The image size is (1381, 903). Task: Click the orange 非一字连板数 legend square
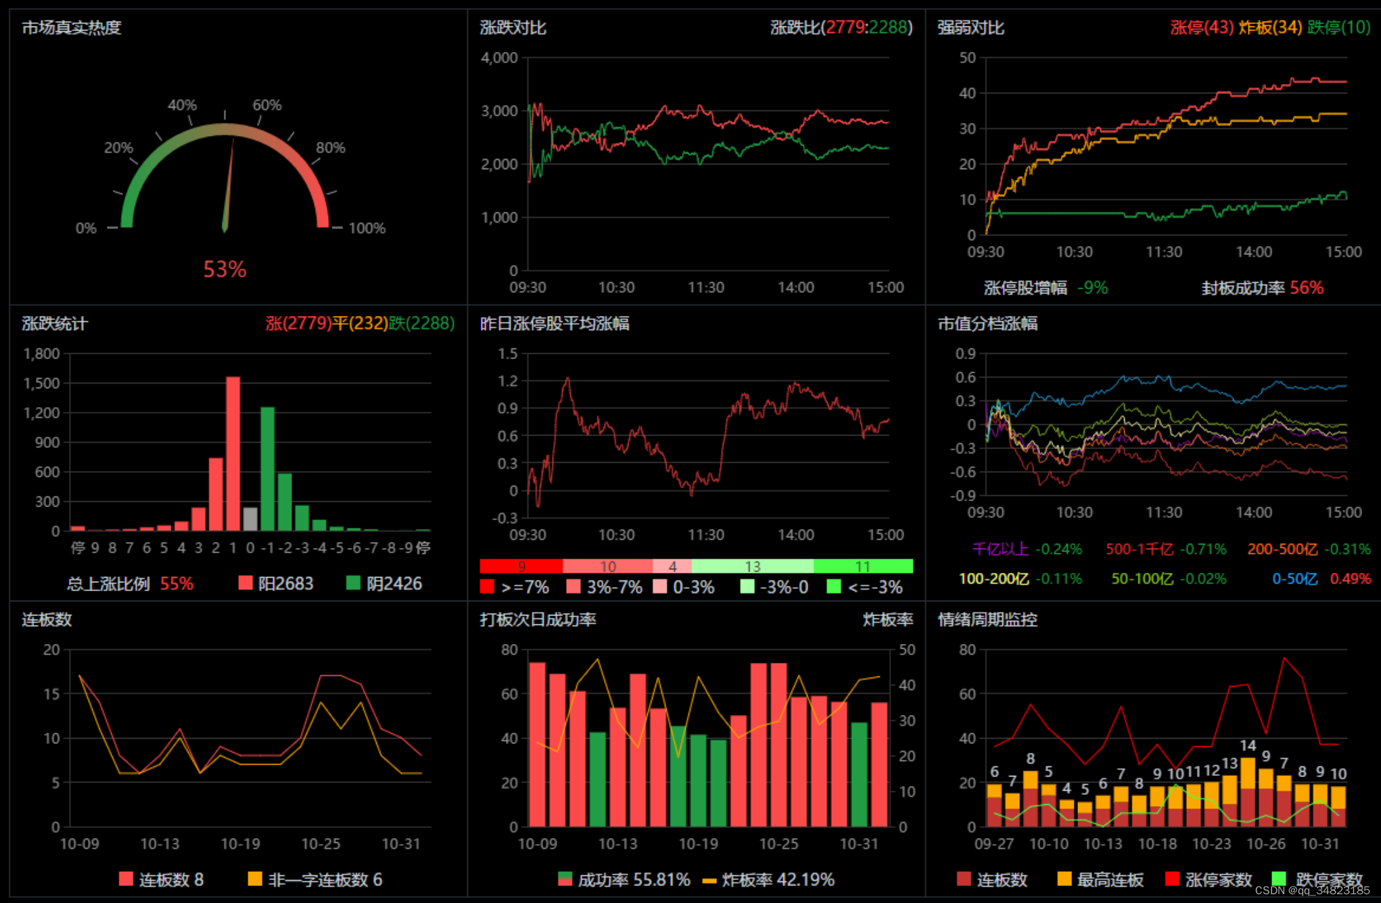pos(255,879)
